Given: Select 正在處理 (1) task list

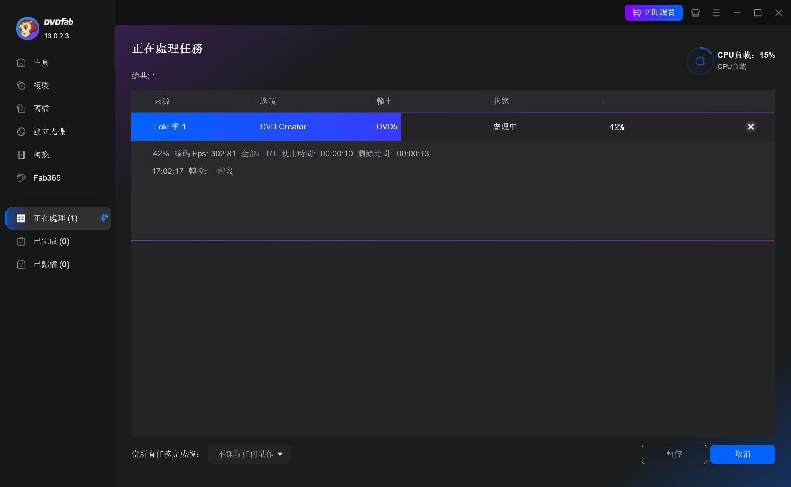Looking at the screenshot, I should 59,218.
